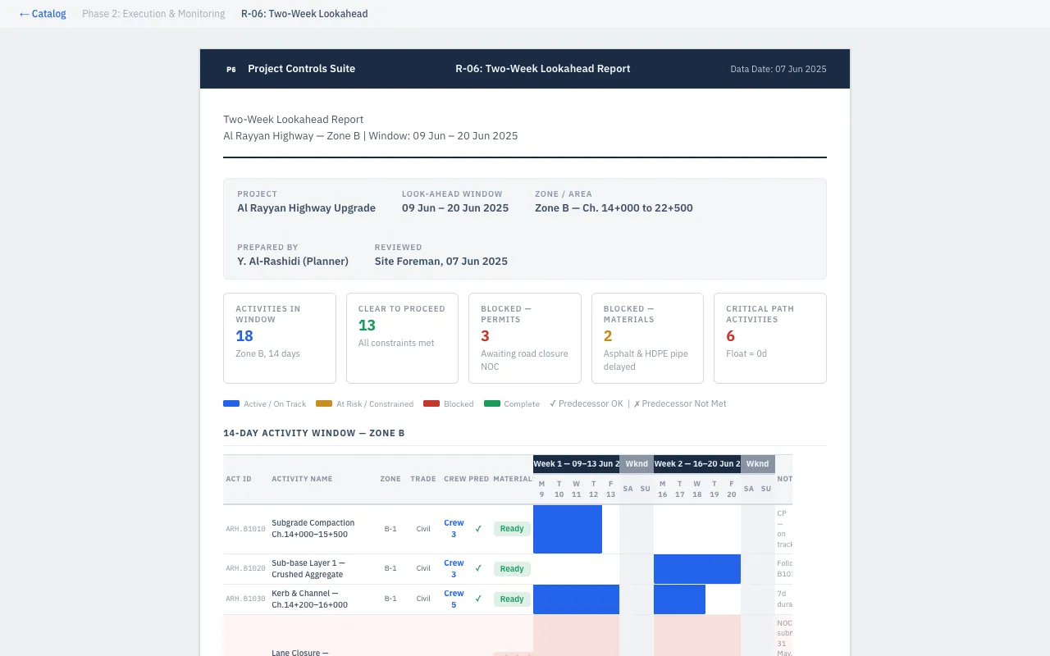Viewport: 1050px width, 656px height.
Task: Open Phase 2: Execution & Monitoring breadcrumb
Action: pos(153,14)
